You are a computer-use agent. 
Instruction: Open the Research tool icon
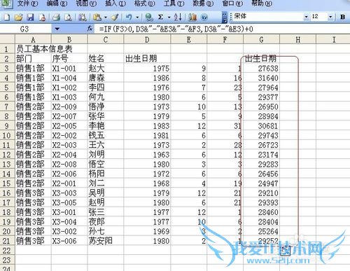tap(82, 18)
